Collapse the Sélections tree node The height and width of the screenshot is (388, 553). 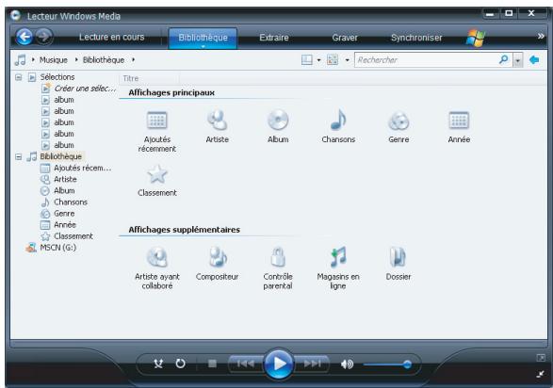click(x=18, y=77)
